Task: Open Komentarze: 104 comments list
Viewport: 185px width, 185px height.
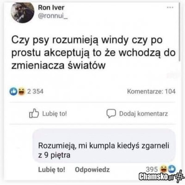Action: pyautogui.click(x=151, y=92)
